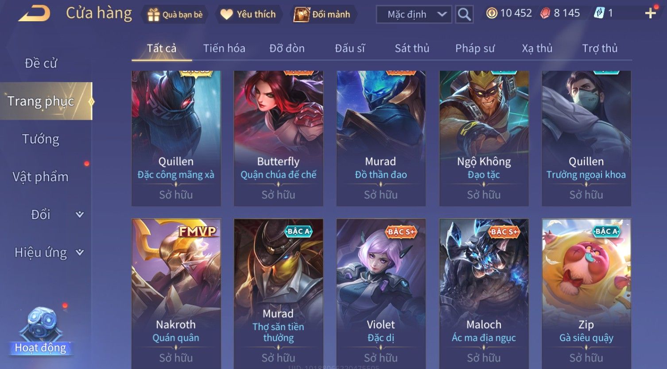Tap the gold coin balance icon
Screen dimensions: 667x369
coord(492,13)
